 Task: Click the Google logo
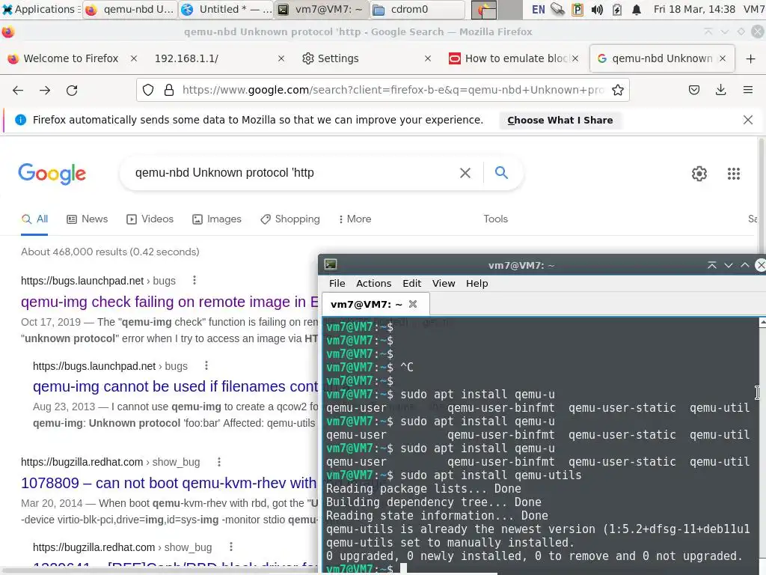tap(52, 174)
